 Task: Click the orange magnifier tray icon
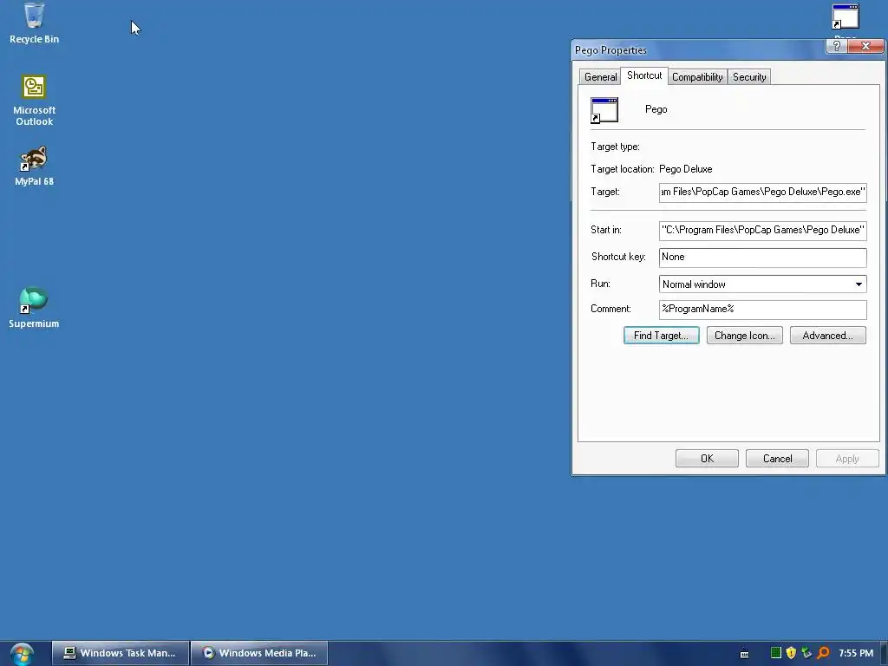(824, 653)
